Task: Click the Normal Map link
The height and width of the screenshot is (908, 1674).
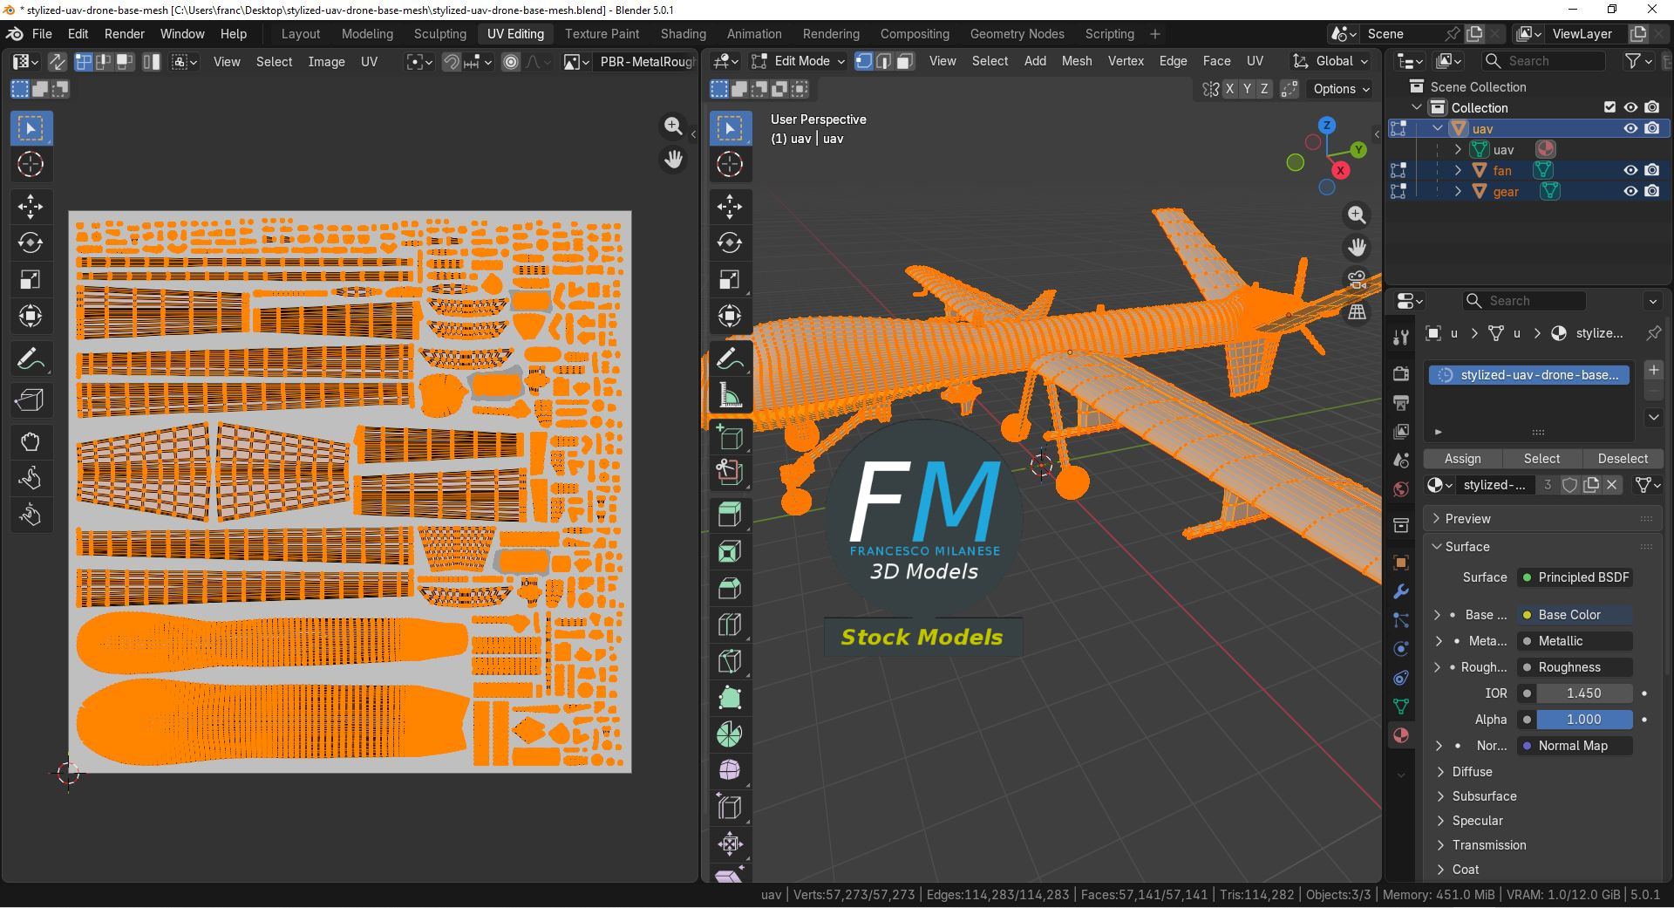Action: pos(1575,746)
